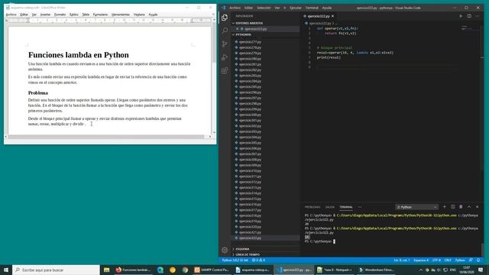The height and width of the screenshot is (275, 489).
Task: Open the feedback icon in VS Code status bar
Action: [x=471, y=260]
